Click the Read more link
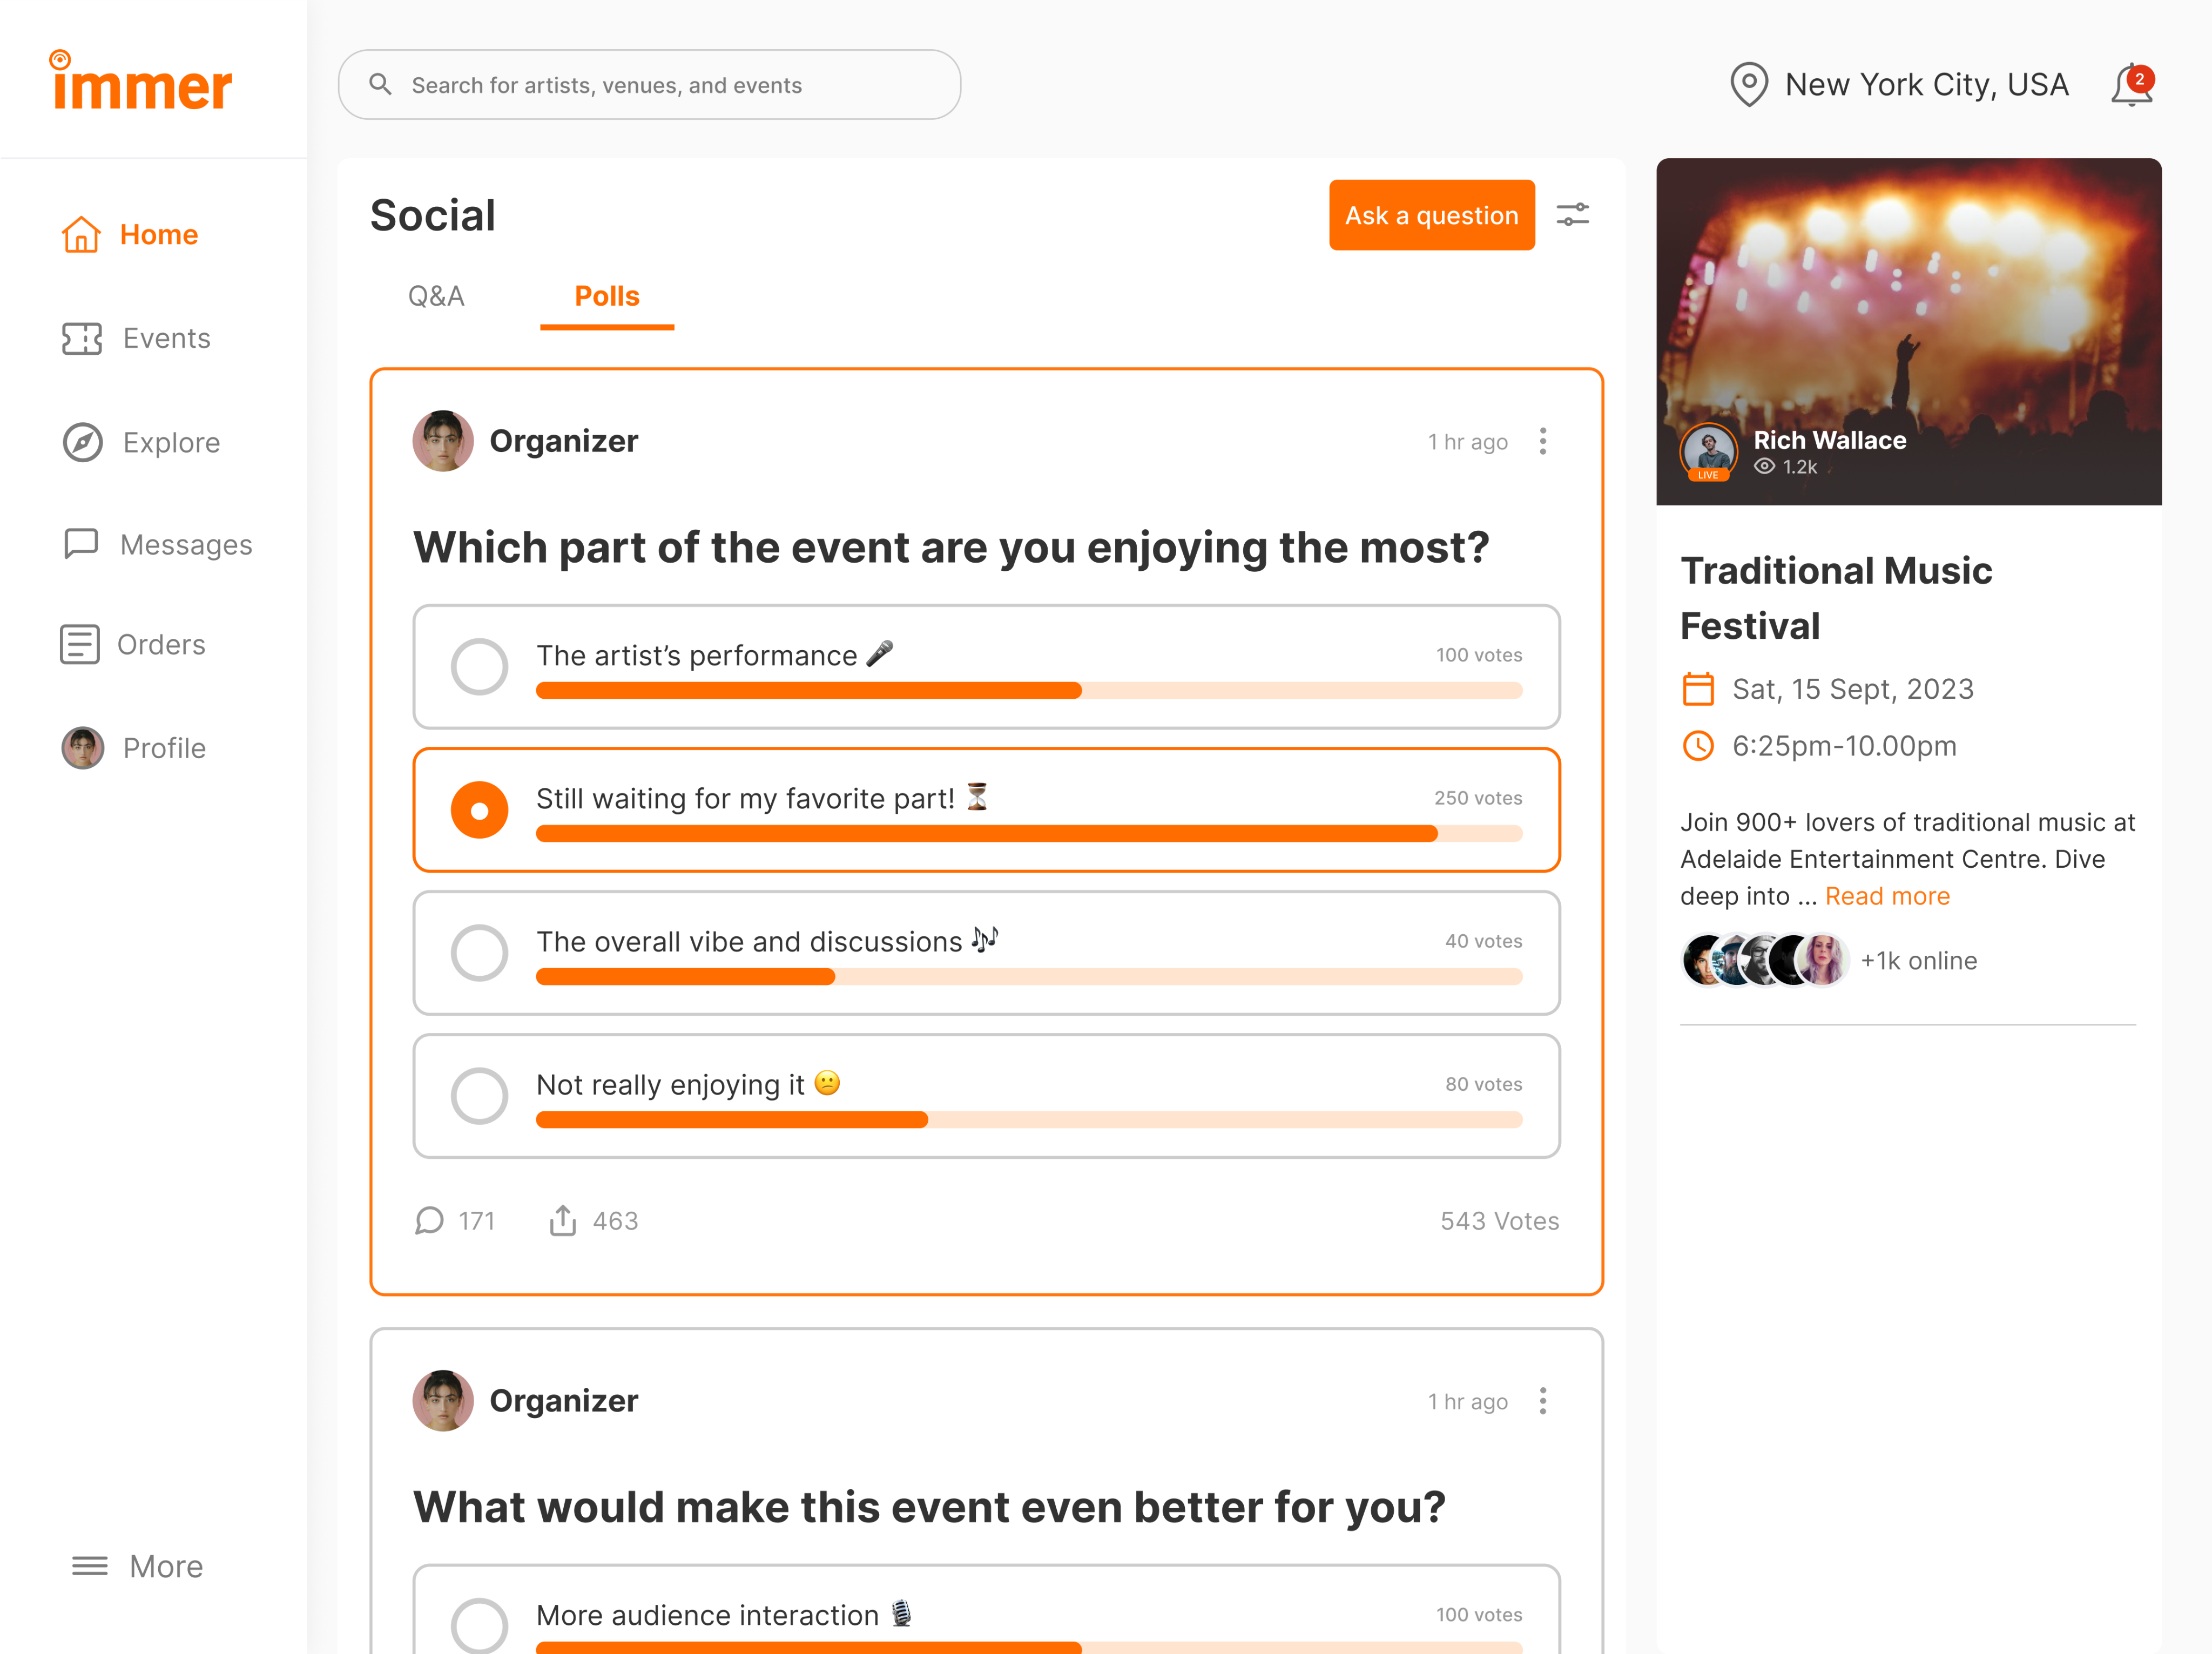The width and height of the screenshot is (2212, 1654). tap(1887, 897)
